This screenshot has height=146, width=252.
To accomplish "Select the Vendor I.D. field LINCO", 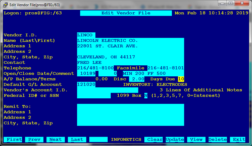I will pyautogui.click(x=86, y=35).
